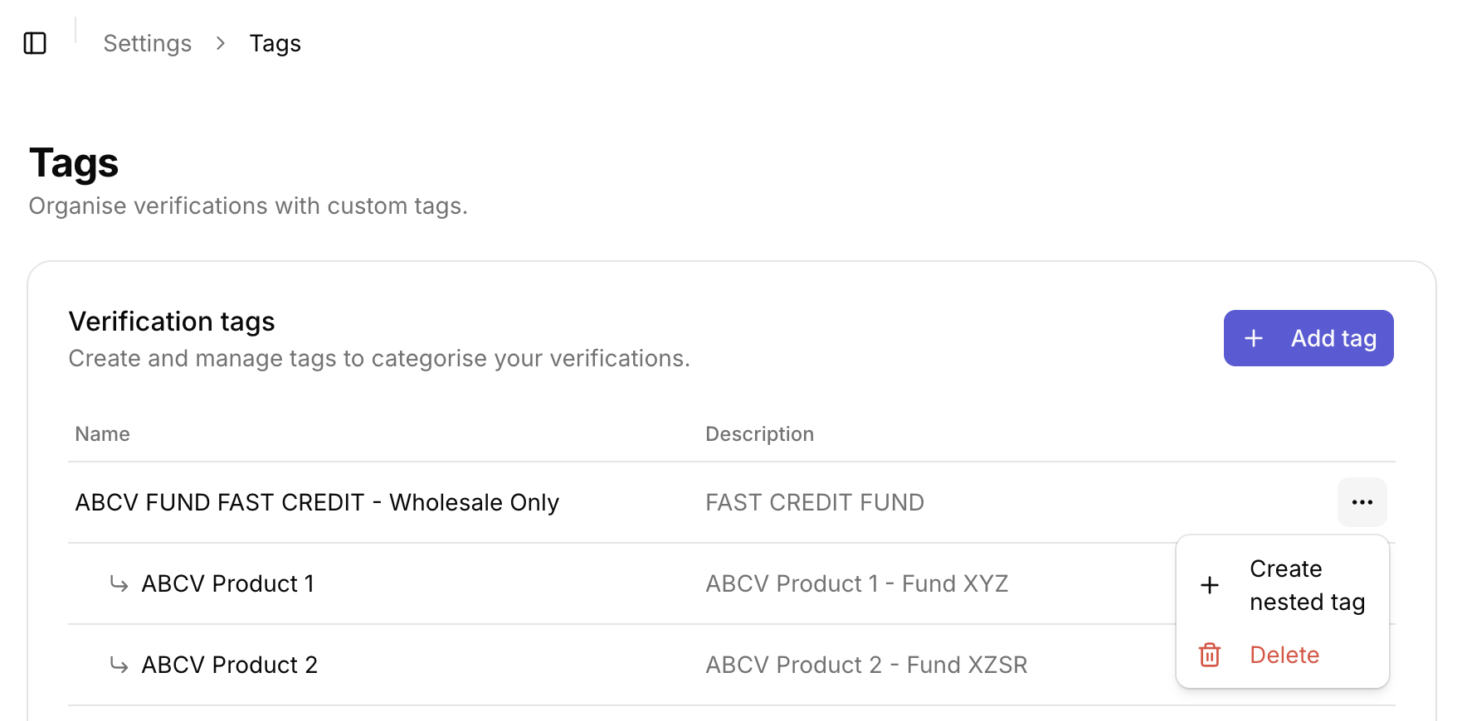Click the Name column header
The width and height of the screenshot is (1462, 721).
[x=103, y=434]
